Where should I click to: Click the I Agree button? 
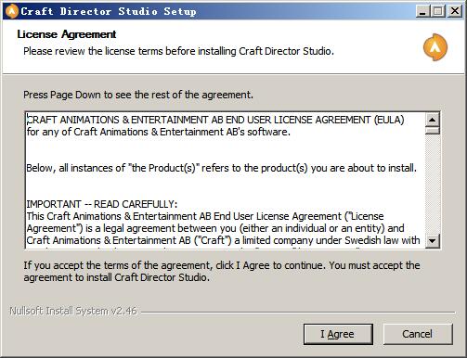pyautogui.click(x=338, y=334)
